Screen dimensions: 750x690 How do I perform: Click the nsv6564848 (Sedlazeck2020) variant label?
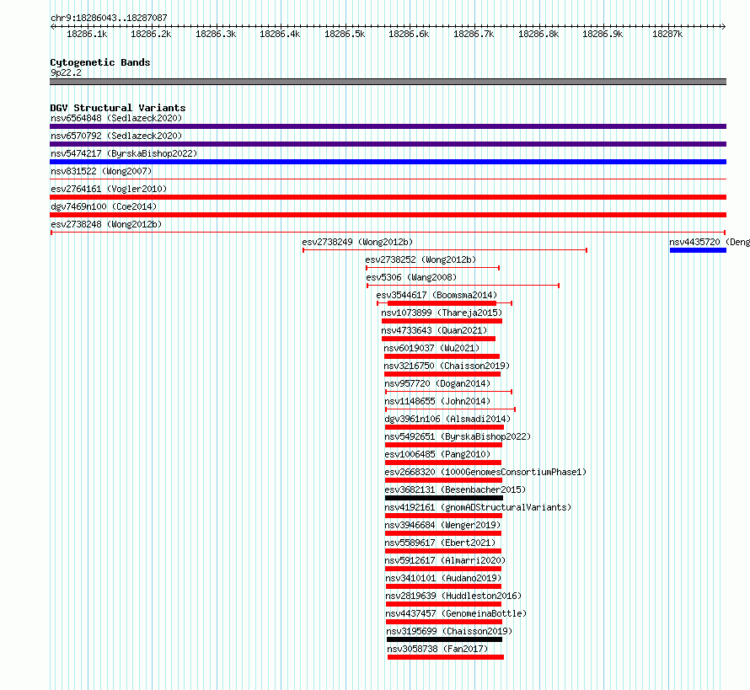(116, 118)
